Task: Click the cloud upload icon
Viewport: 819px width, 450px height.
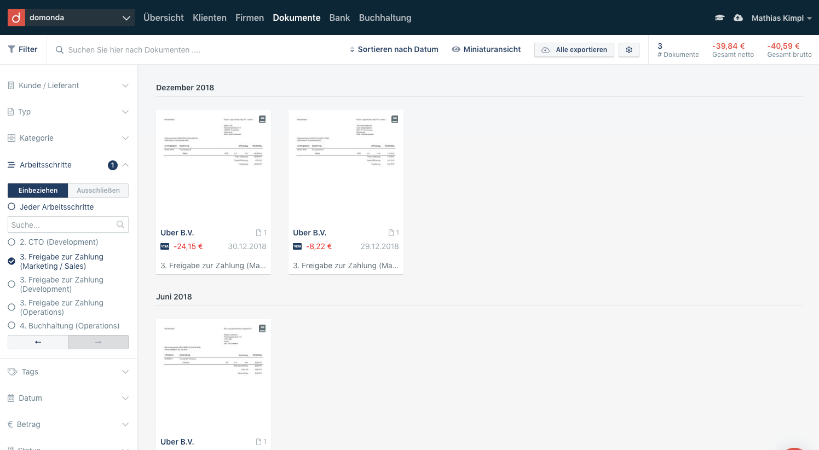Action: point(738,18)
